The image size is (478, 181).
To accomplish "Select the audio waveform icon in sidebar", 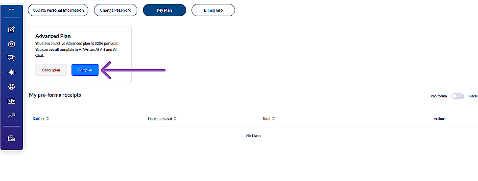I will pyautogui.click(x=12, y=72).
